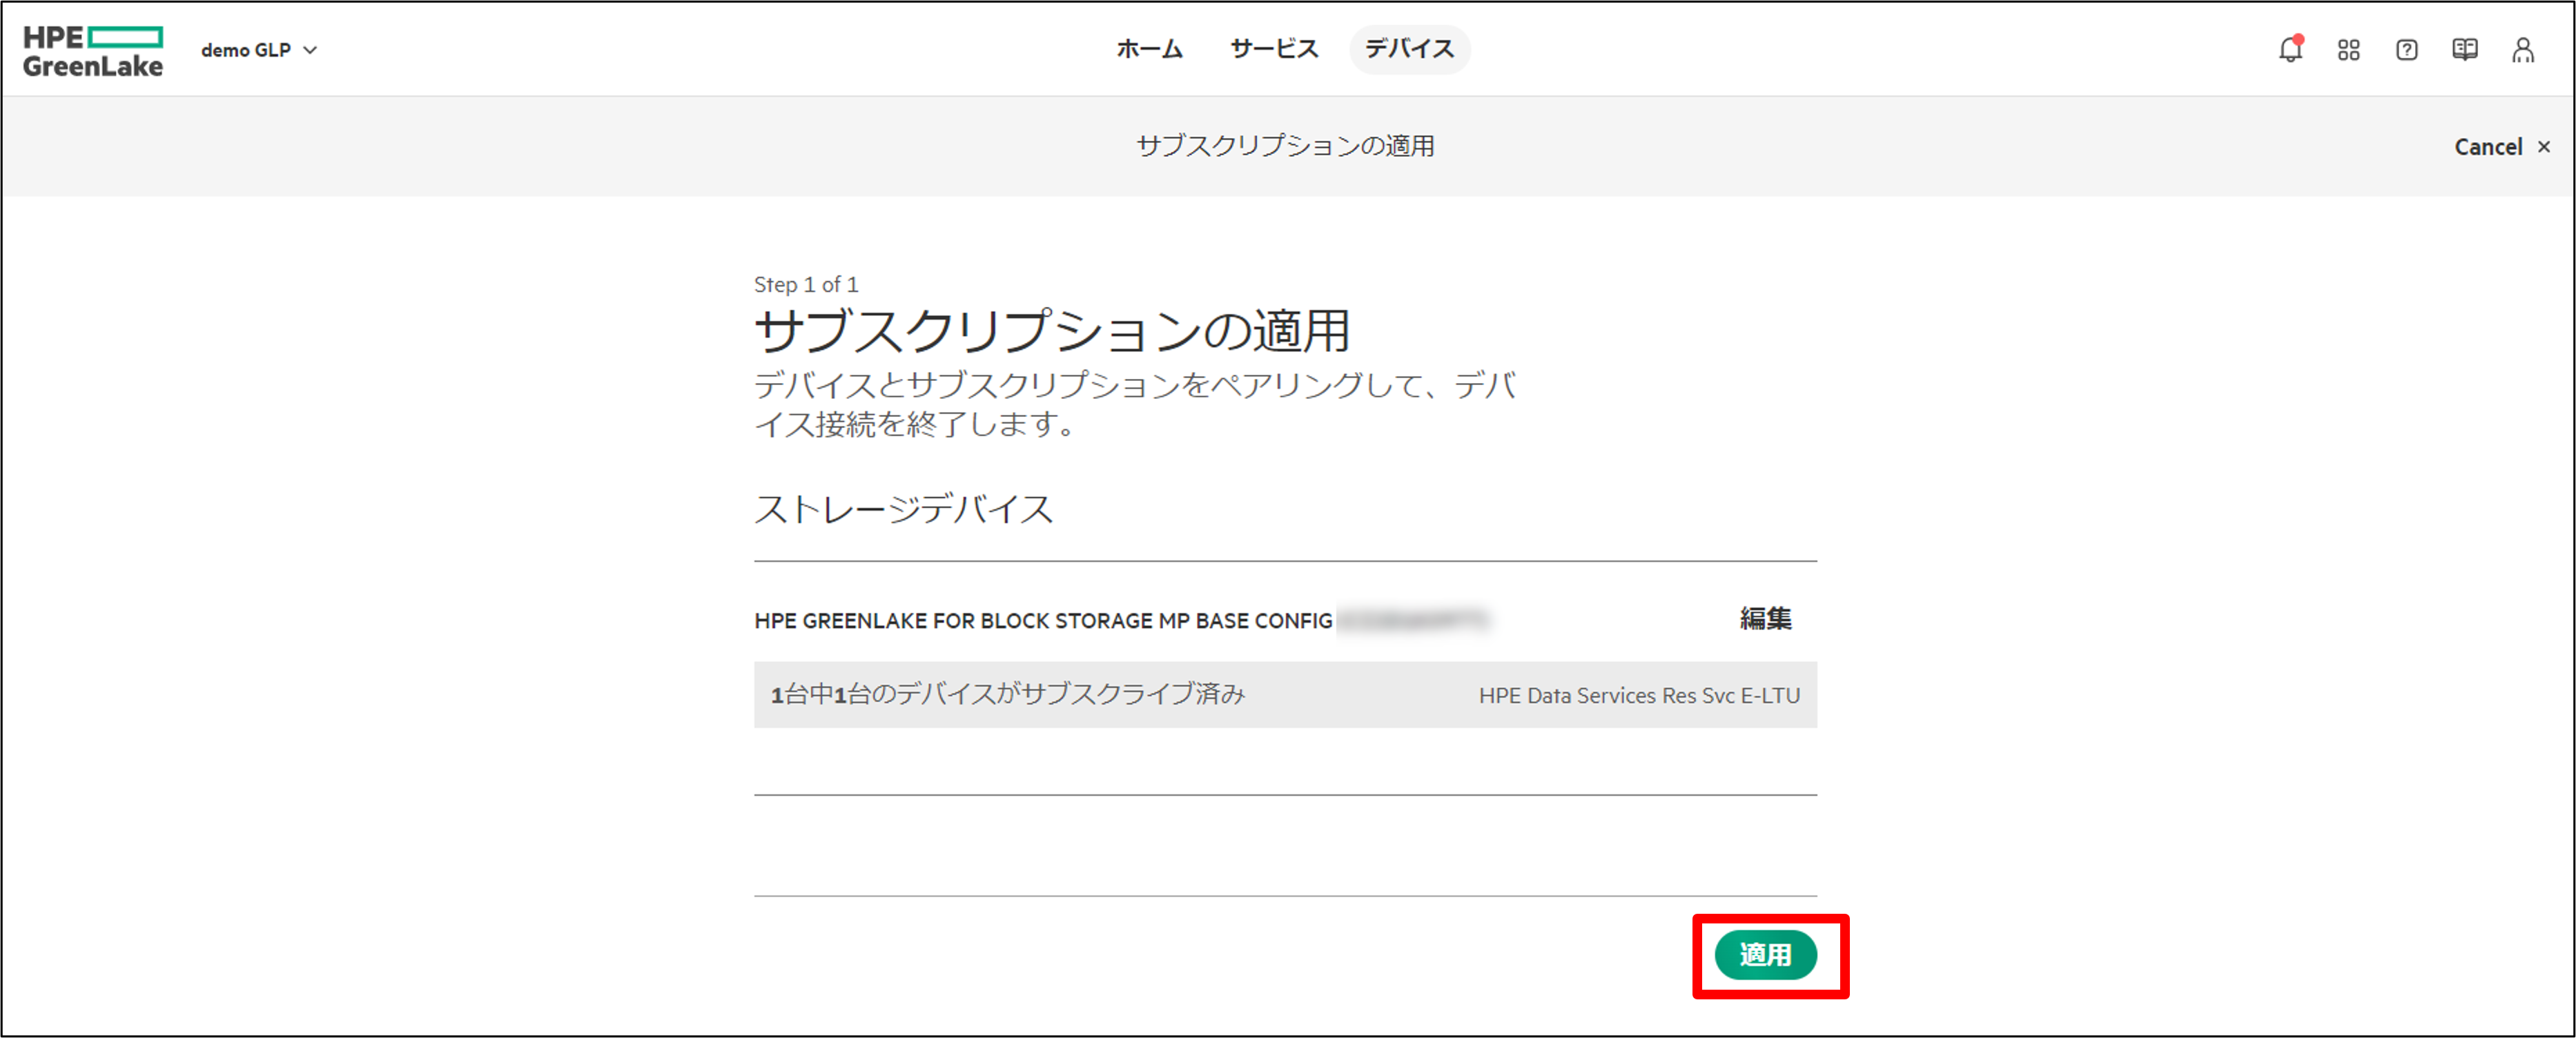The image size is (2576, 1038).
Task: Click the HPE GREENLAKE FOR BLOCK STORAGE heading
Action: pyautogui.click(x=1043, y=621)
